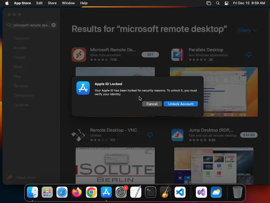
Task: Open Launchpad from the Dock
Action: click(x=47, y=192)
